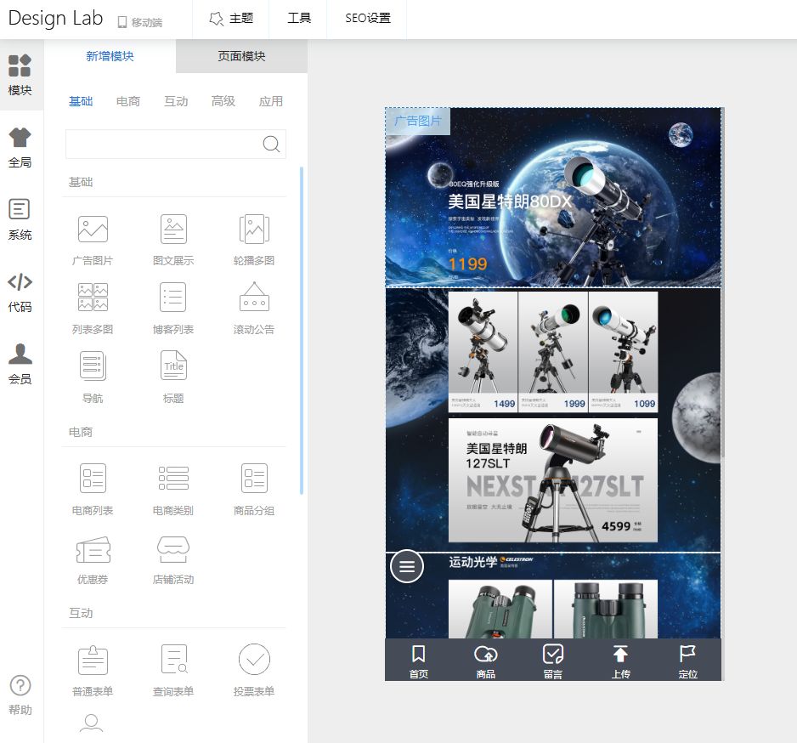This screenshot has height=743, width=797.
Task: Open the 127SLT telescope product card
Action: coord(553,480)
